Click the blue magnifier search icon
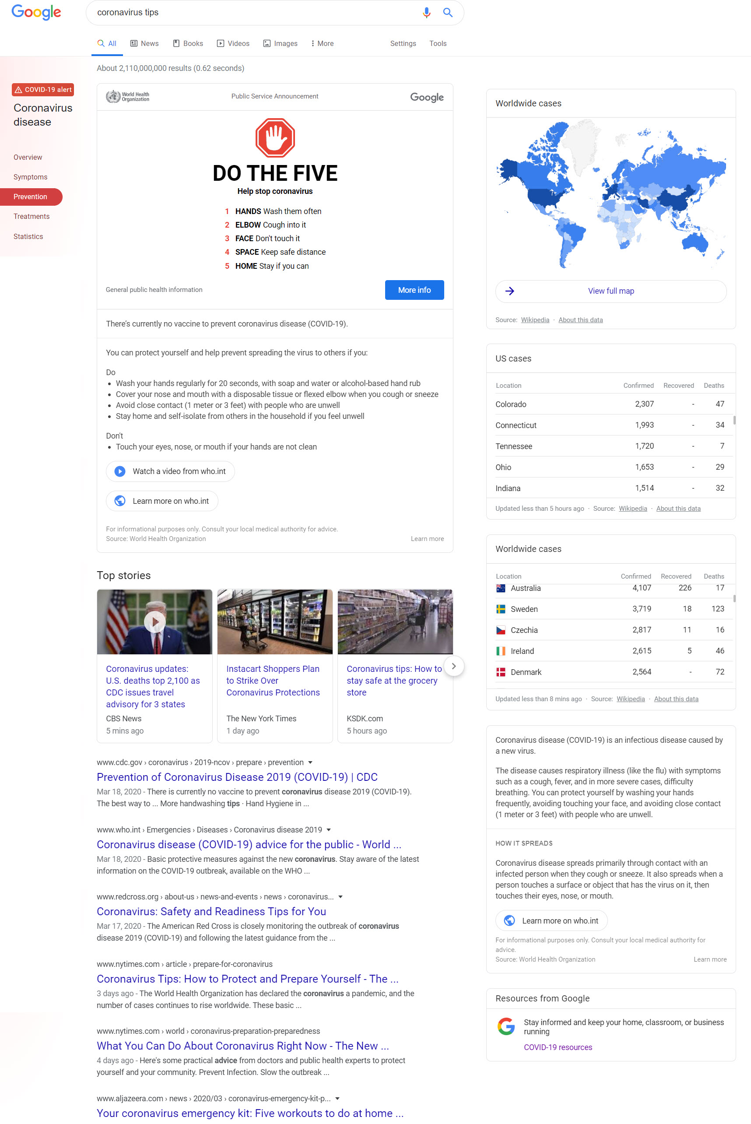The height and width of the screenshot is (1124, 751). click(447, 12)
